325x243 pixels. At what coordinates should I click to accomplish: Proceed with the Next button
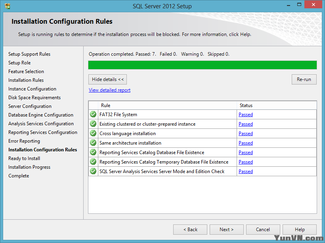[x=227, y=230]
